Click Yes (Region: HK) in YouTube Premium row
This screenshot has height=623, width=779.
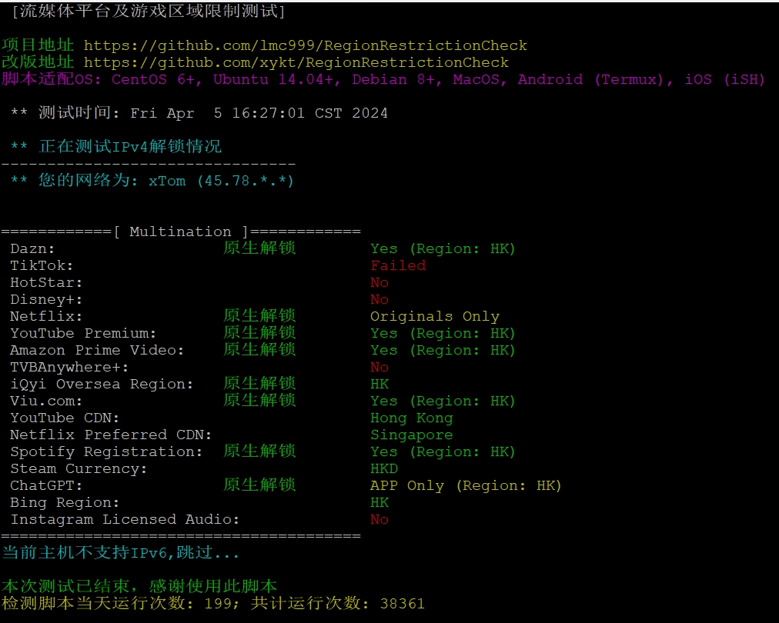coord(443,333)
